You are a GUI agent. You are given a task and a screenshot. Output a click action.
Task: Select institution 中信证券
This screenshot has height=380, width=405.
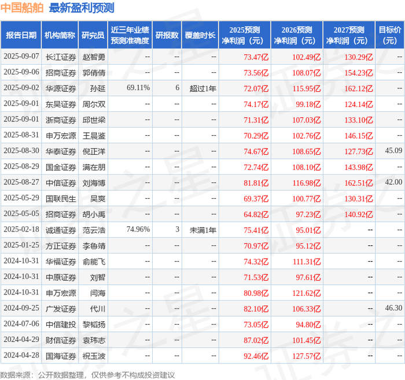click(x=61, y=183)
